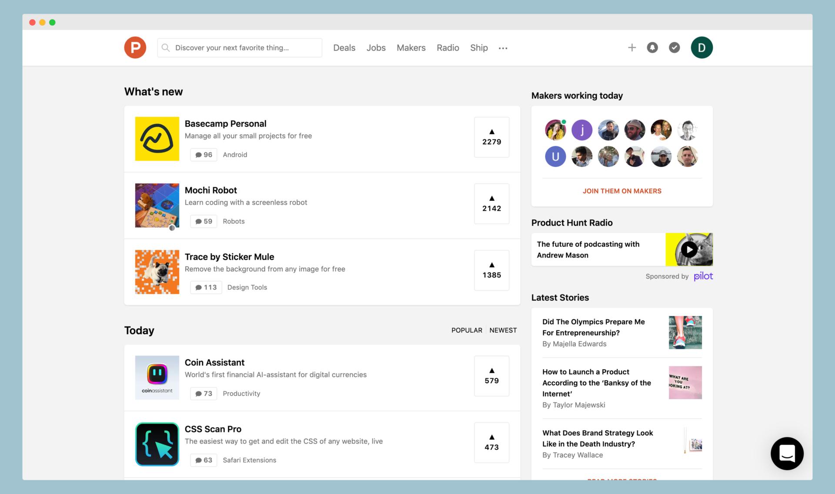Open the checkmark goals icon
The height and width of the screenshot is (494, 835).
tap(674, 47)
